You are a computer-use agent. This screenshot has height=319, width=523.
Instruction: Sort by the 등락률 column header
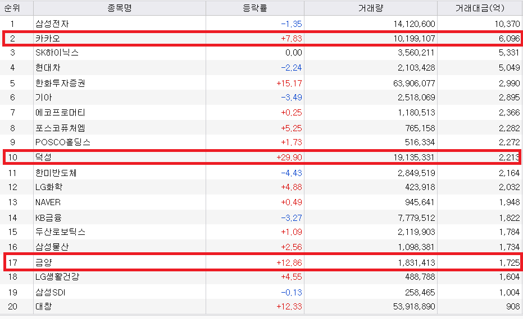click(x=255, y=8)
